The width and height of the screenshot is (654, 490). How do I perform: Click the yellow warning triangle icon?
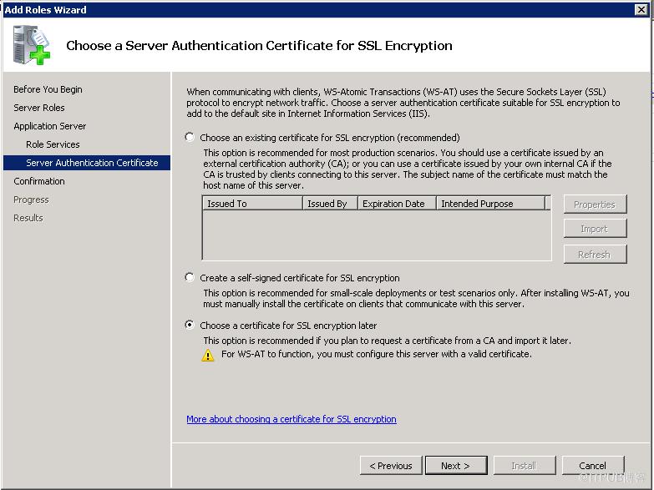(x=208, y=356)
